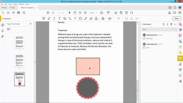
Task: Choose the highlight text tool
Action: click(x=49, y=18)
